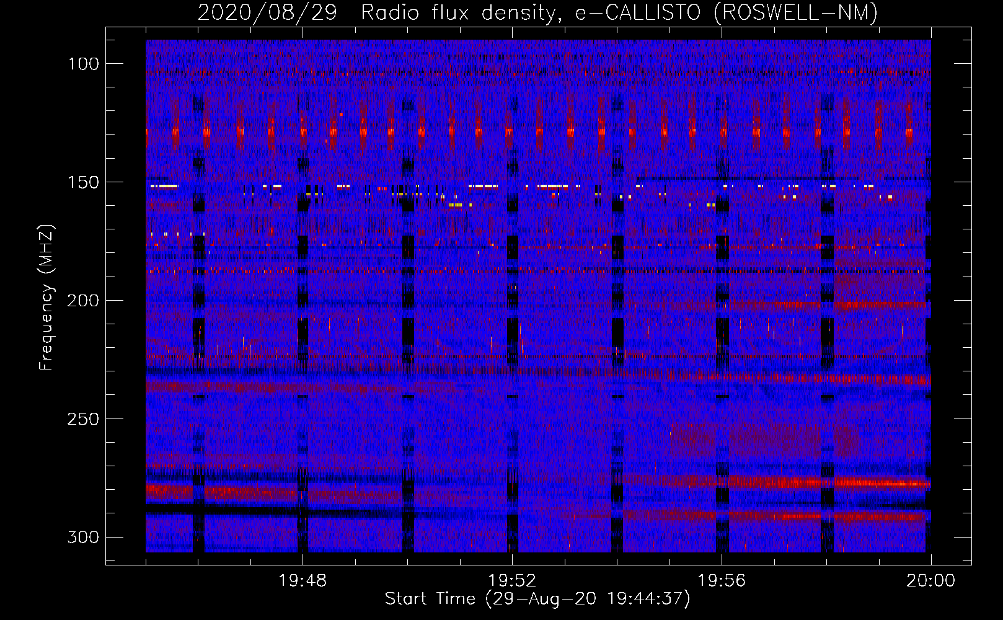Image resolution: width=1003 pixels, height=620 pixels.
Task: Click the 19:48 time tick label
Action: tap(303, 581)
